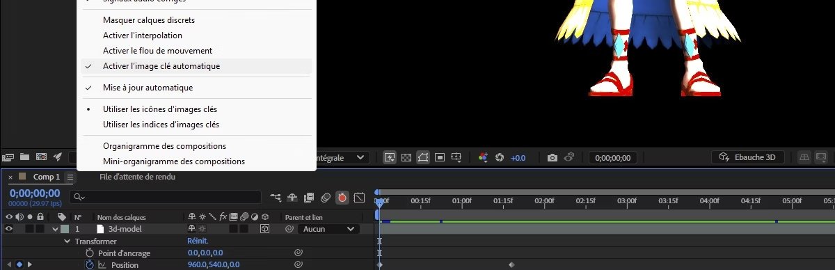Toggle the Position stopwatch

(x=90, y=265)
